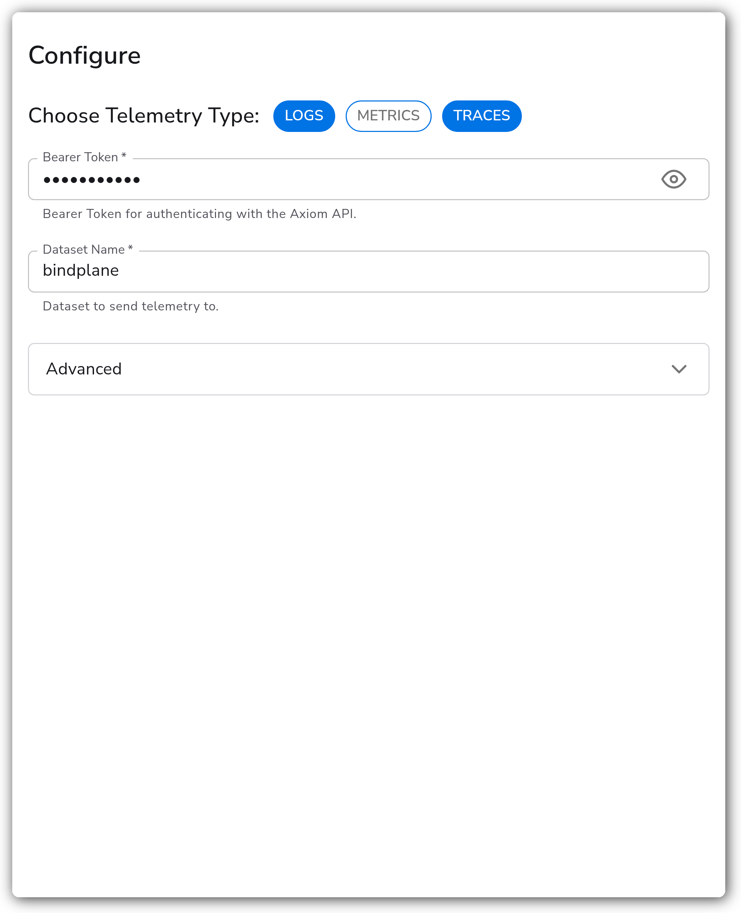The image size is (741, 913).
Task: Click 'Dataset to send telemetry to.' text
Action: point(131,306)
